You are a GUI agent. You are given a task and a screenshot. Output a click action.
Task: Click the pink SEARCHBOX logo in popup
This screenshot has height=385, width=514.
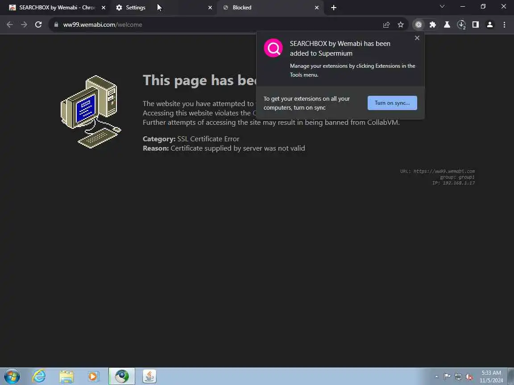(x=273, y=48)
